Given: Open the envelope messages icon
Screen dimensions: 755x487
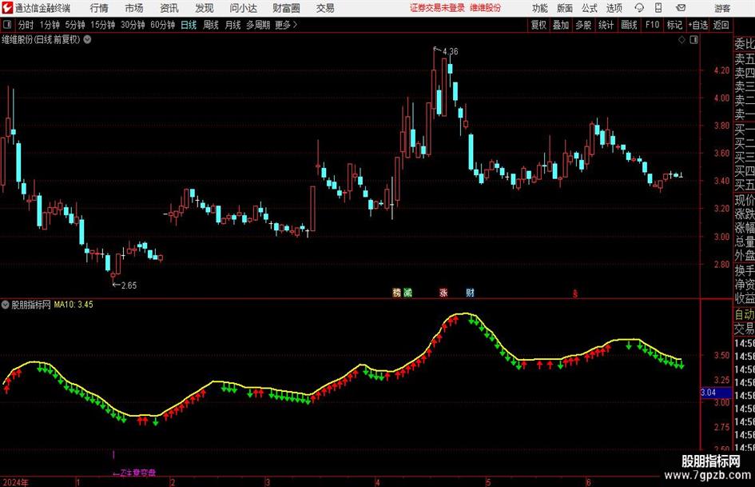Looking at the screenshot, I should coord(681,8).
